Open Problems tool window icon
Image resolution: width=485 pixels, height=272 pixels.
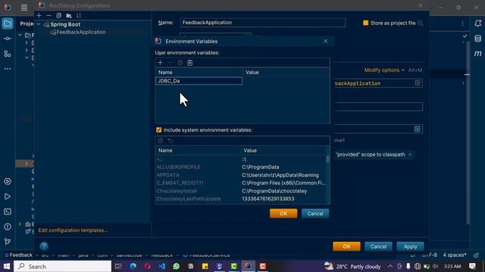tap(8, 227)
